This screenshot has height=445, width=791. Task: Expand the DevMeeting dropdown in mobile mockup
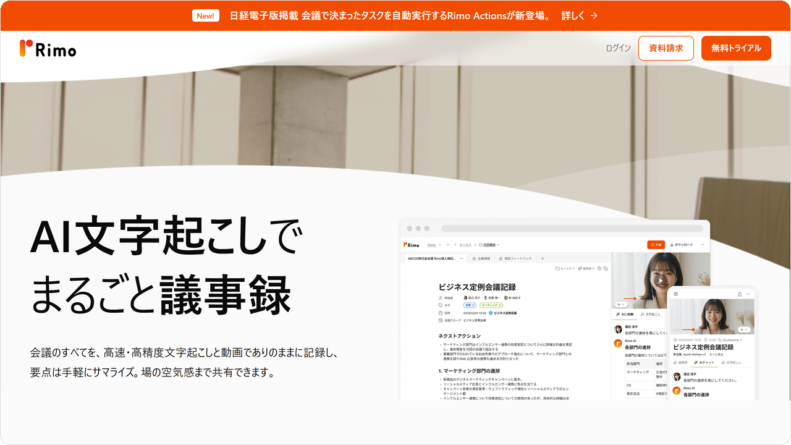[x=730, y=340]
